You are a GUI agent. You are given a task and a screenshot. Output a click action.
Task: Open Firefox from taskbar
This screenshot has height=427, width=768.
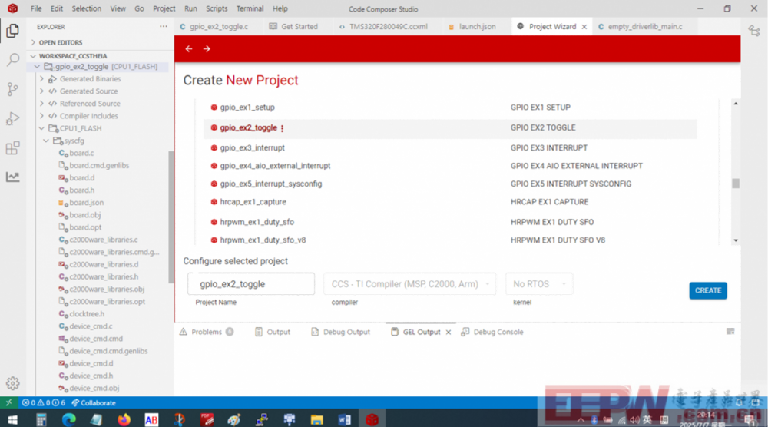[x=124, y=419]
